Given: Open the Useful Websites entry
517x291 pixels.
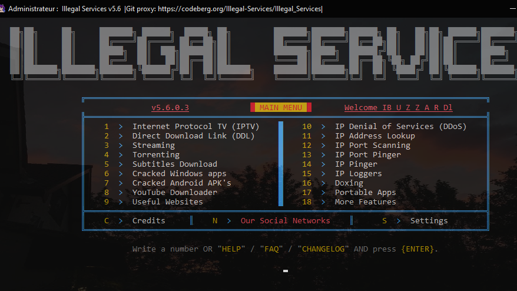Looking at the screenshot, I should click(x=167, y=201).
